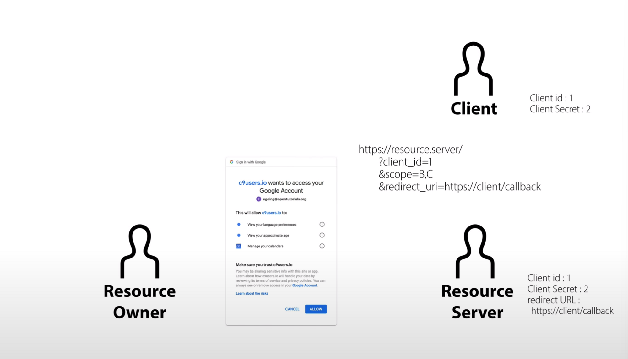The image size is (628, 359).
Task: Click the redirect_uri line of the URL
Action: pyautogui.click(x=459, y=187)
